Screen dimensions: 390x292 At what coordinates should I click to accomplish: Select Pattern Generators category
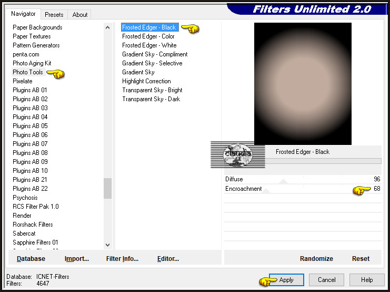(x=36, y=45)
